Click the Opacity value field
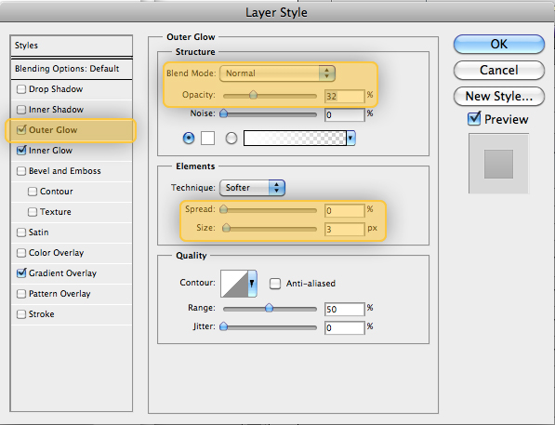Image resolution: width=555 pixels, height=425 pixels. coord(344,96)
